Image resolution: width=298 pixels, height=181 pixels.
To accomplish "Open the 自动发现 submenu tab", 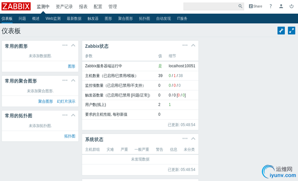I will point(163,19).
